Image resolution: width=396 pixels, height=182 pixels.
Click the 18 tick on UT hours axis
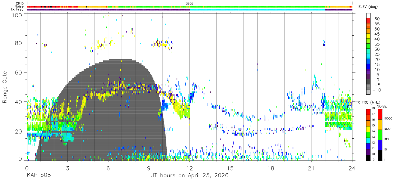point(271,169)
